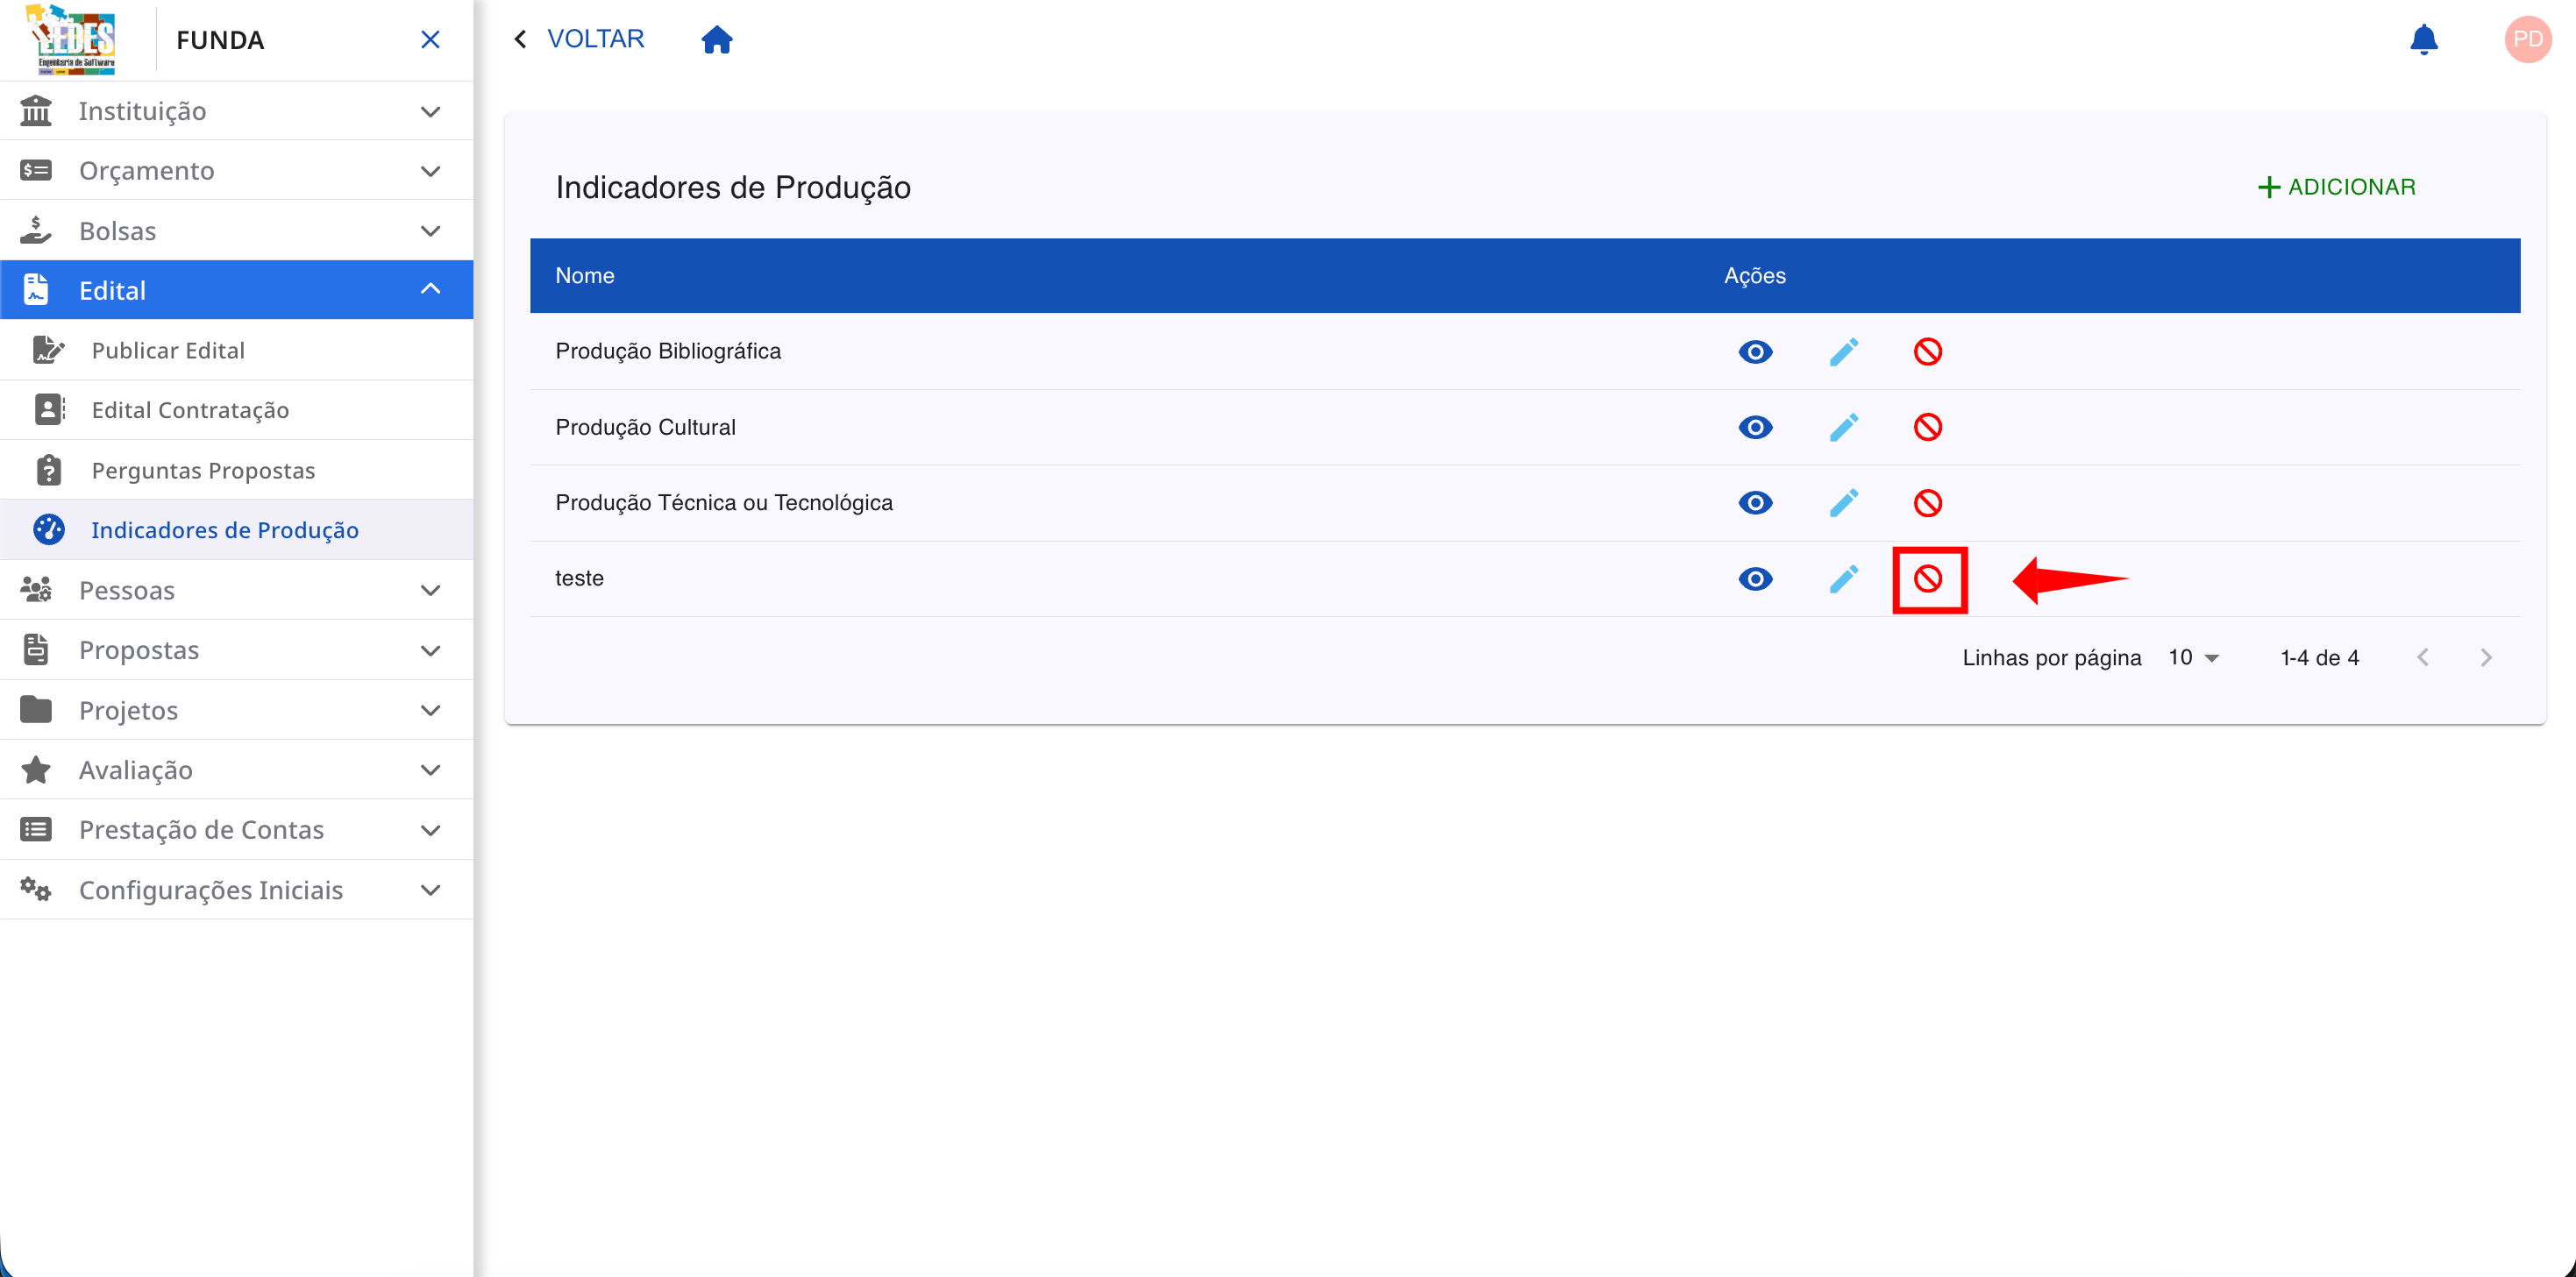Sort by the Nome column header
Screen dimensions: 2576x1277
click(x=585, y=276)
